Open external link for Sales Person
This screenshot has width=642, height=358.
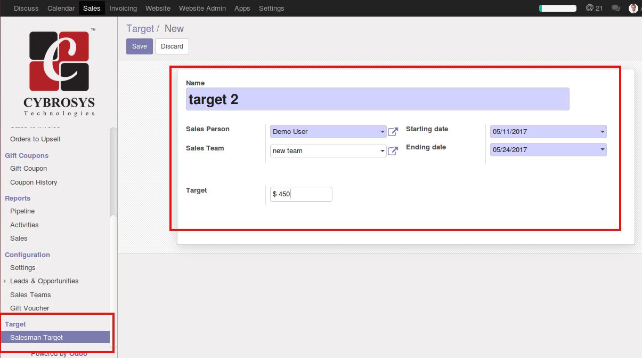[x=393, y=132]
